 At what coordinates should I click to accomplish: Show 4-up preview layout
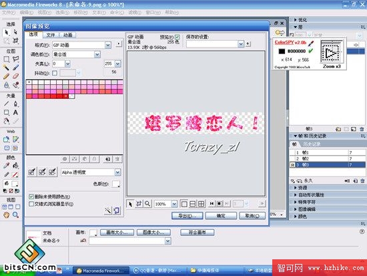201,204
